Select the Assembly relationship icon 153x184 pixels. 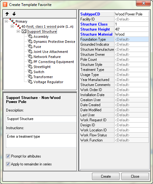tap(30, 36)
